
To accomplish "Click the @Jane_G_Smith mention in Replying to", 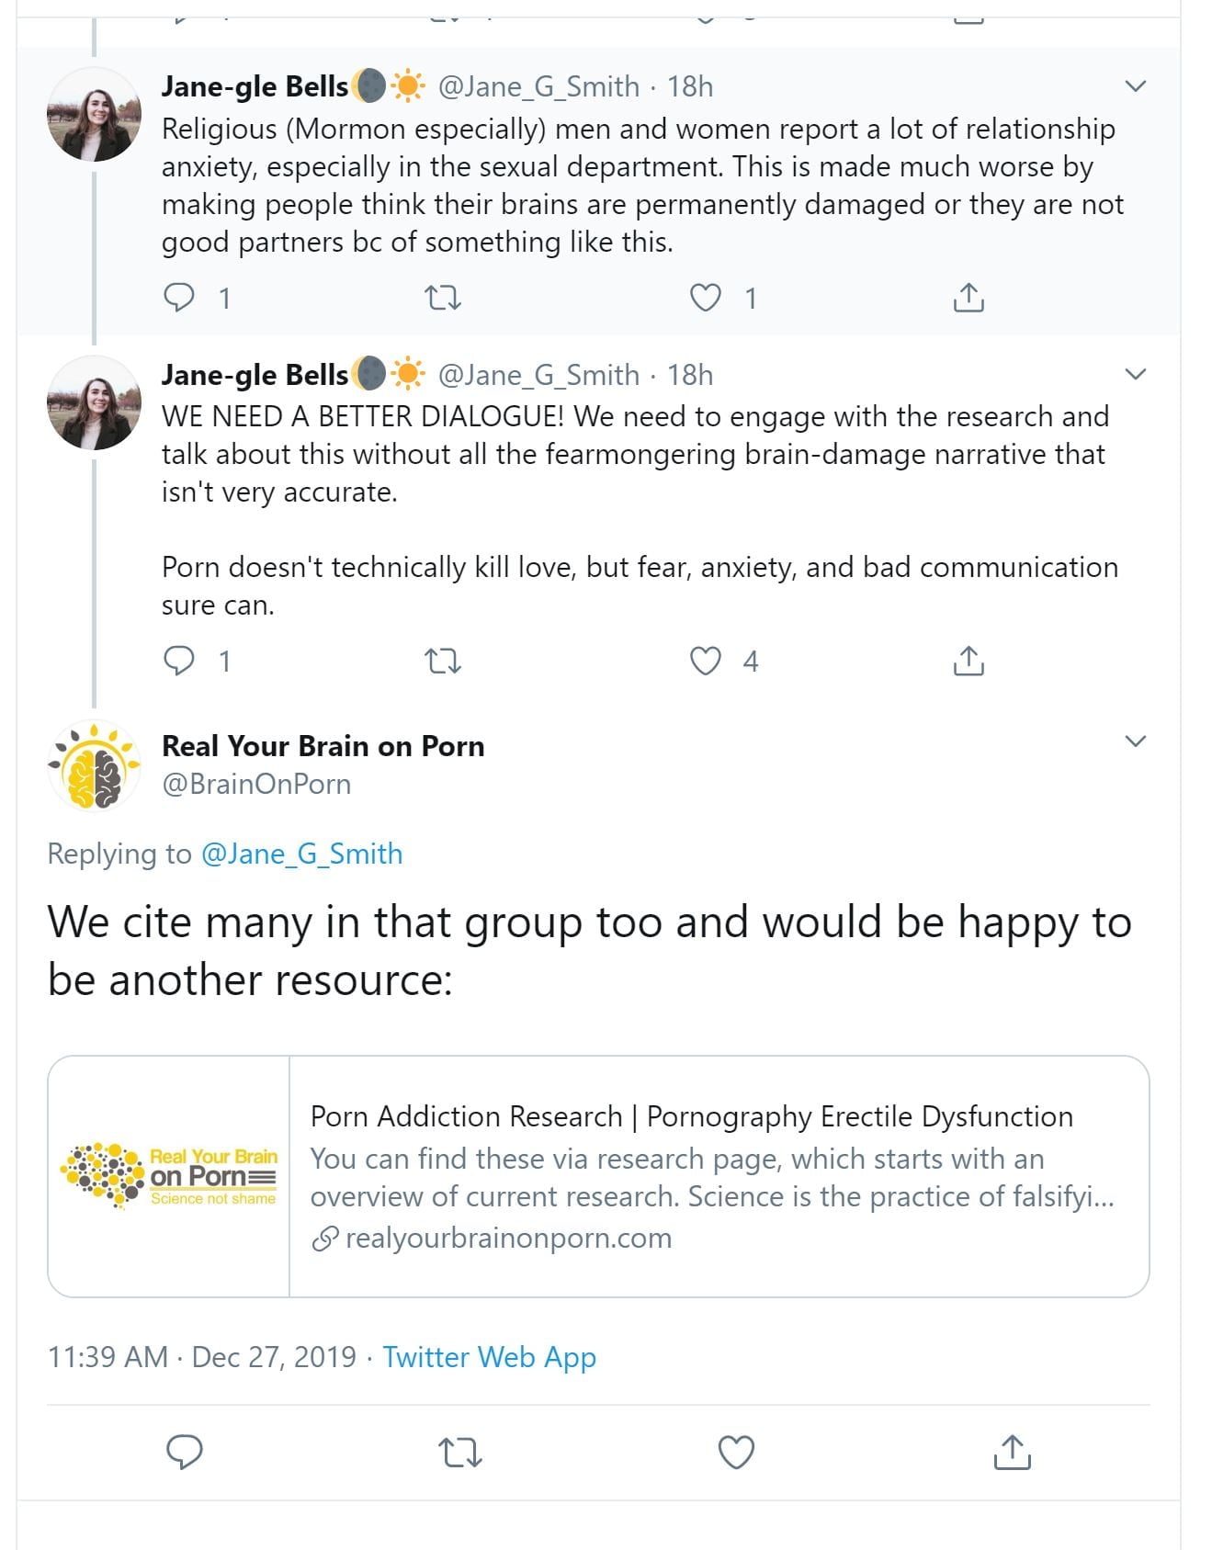I will tap(301, 854).
